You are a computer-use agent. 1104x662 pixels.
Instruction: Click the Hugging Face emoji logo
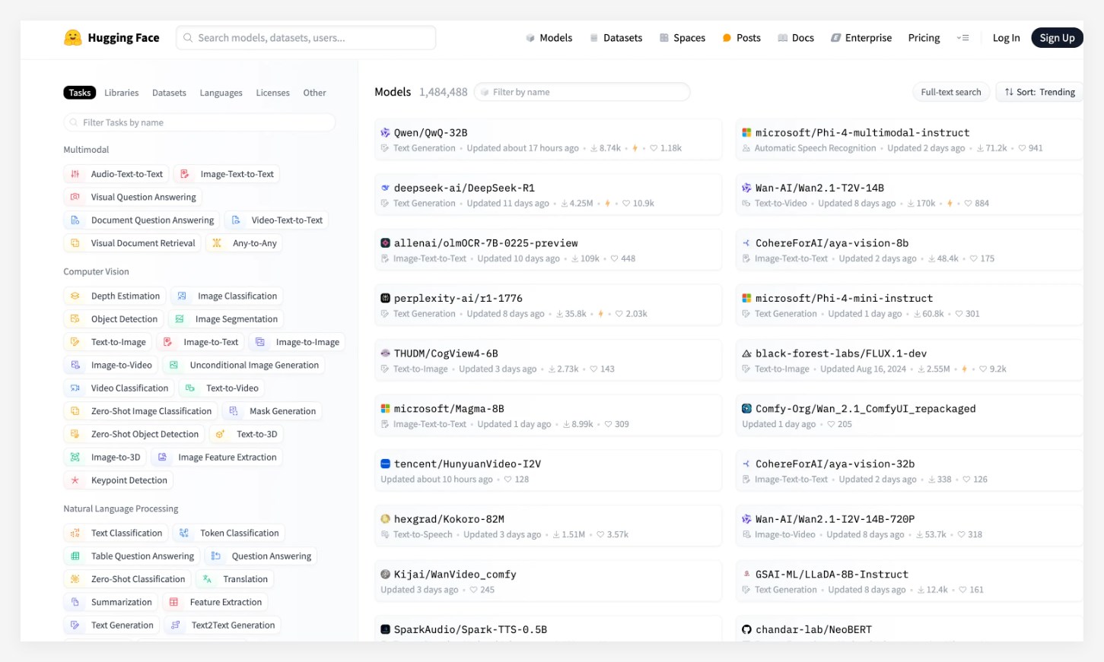tap(73, 37)
